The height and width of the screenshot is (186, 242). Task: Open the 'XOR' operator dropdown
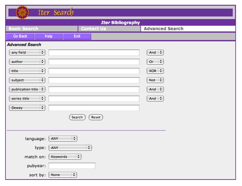pyautogui.click(x=155, y=71)
